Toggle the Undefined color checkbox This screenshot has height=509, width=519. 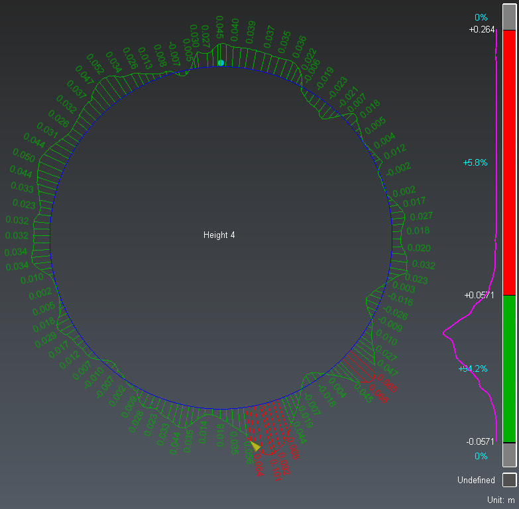coord(508,480)
